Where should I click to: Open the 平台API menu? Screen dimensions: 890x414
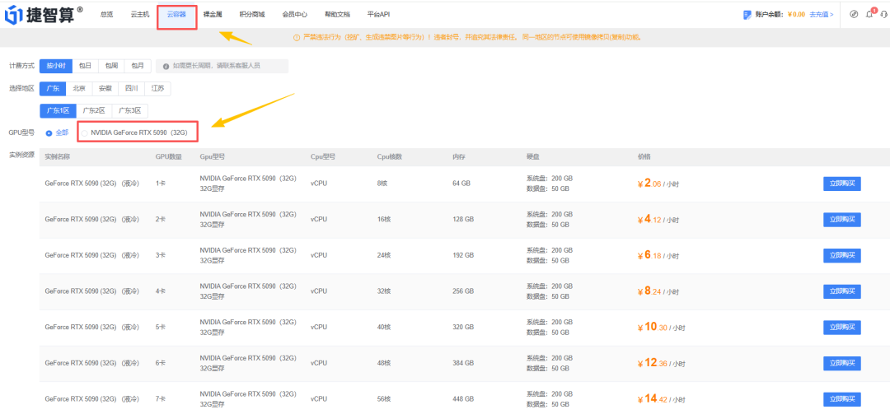378,14
